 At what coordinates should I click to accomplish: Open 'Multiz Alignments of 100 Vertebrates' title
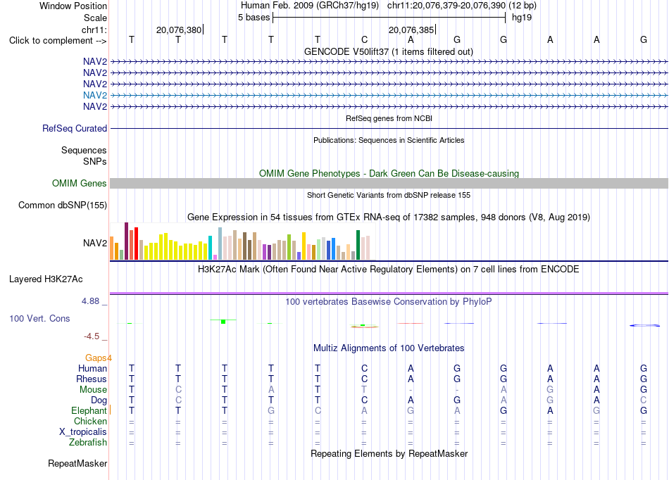click(389, 348)
